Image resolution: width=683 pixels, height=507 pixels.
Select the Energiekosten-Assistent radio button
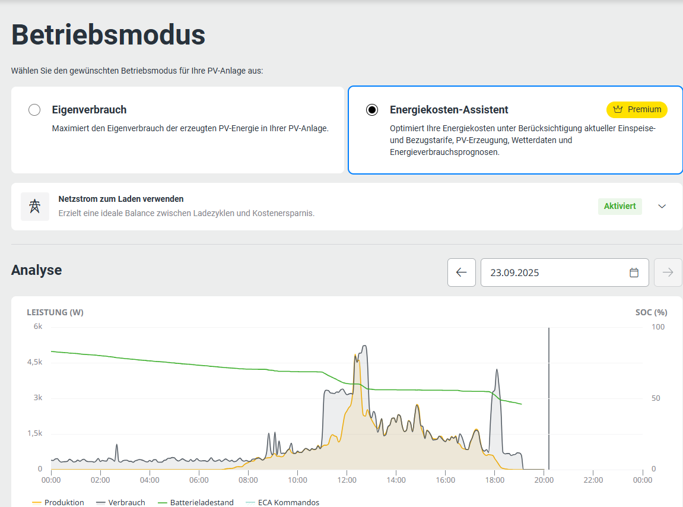(x=372, y=110)
